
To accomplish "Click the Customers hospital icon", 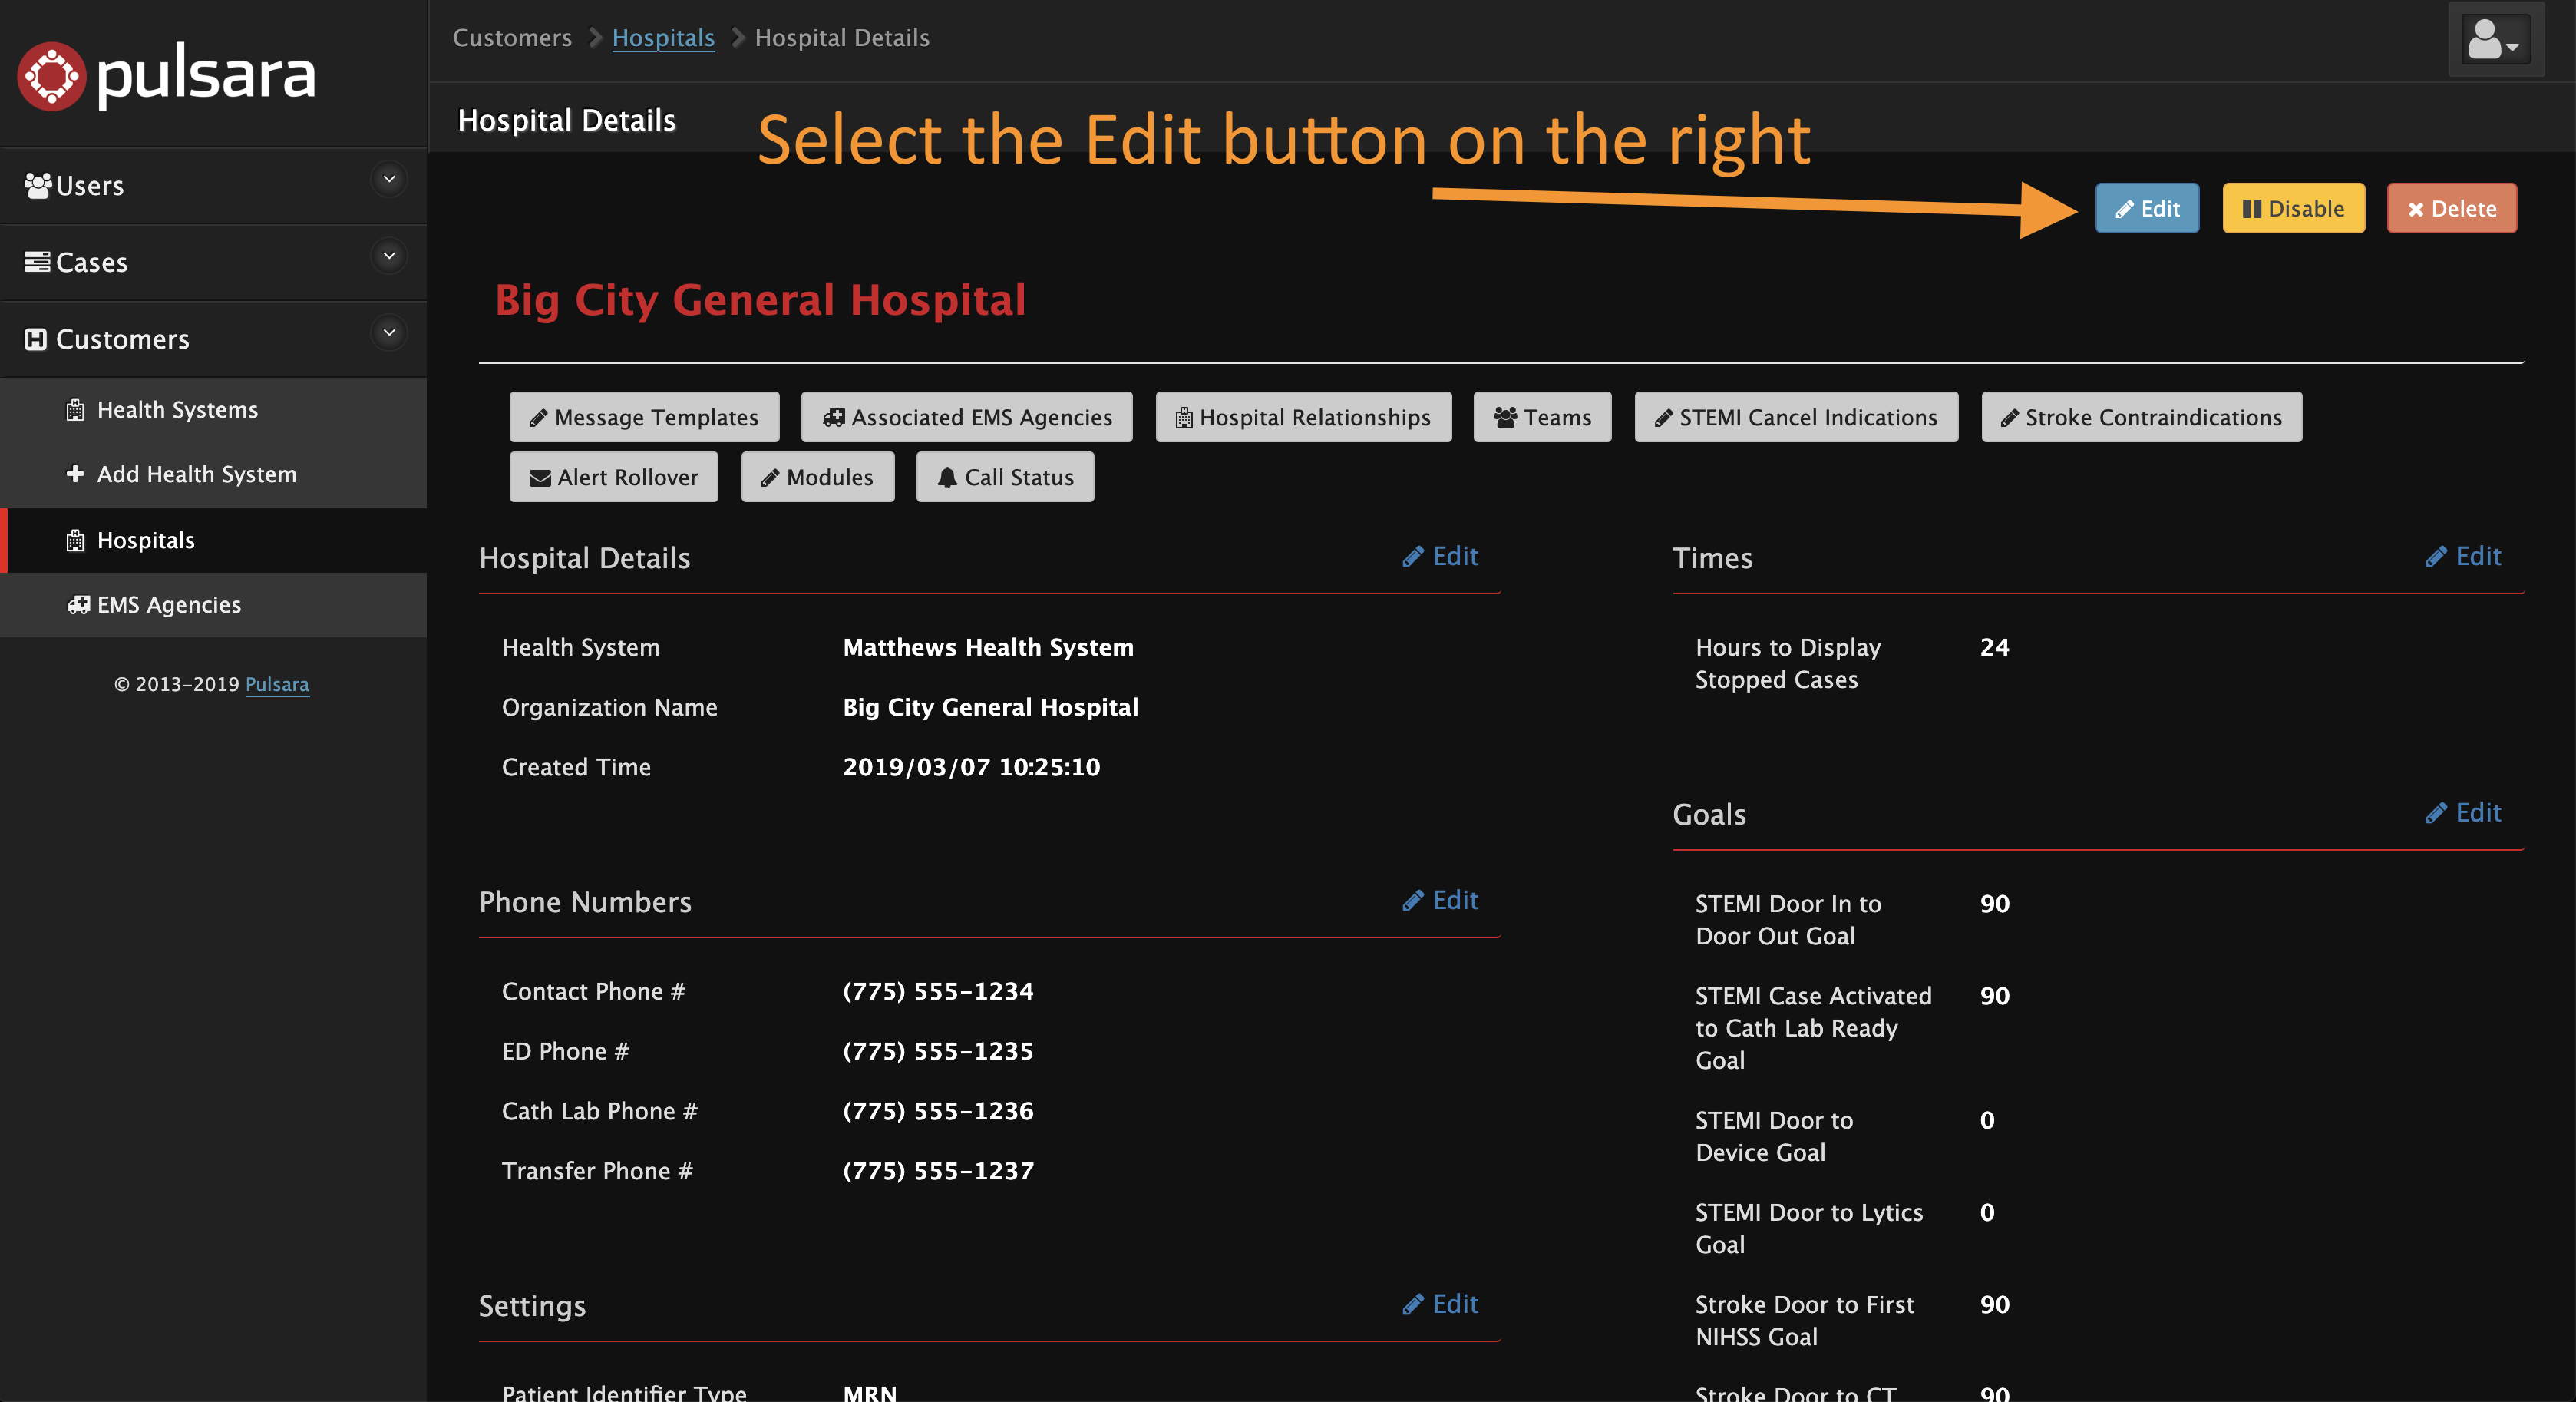I will [36, 339].
